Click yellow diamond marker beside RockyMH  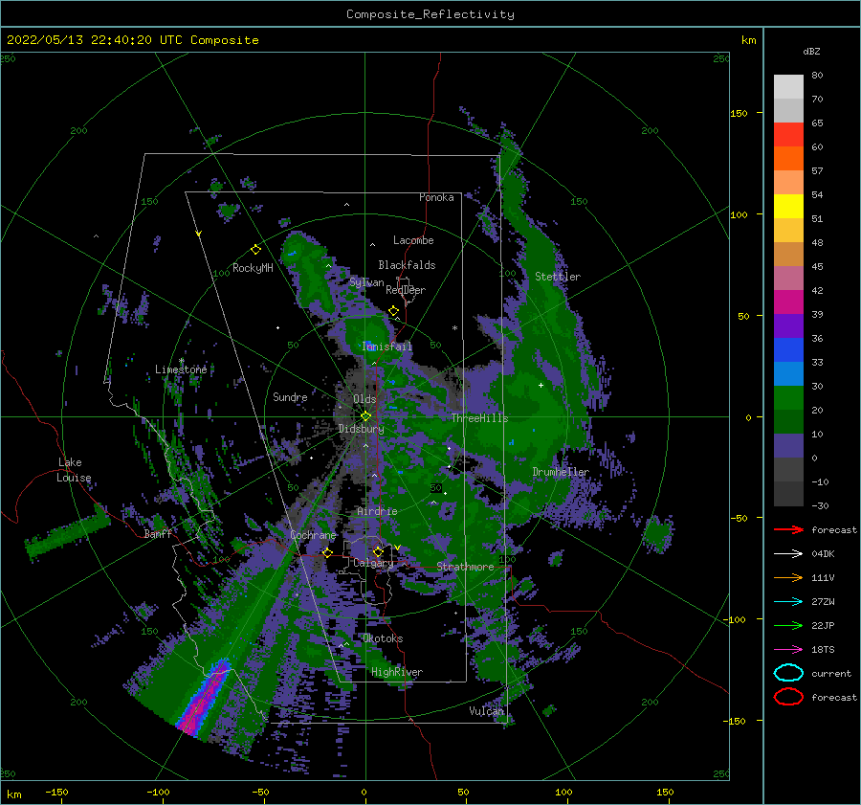pyautogui.click(x=255, y=250)
